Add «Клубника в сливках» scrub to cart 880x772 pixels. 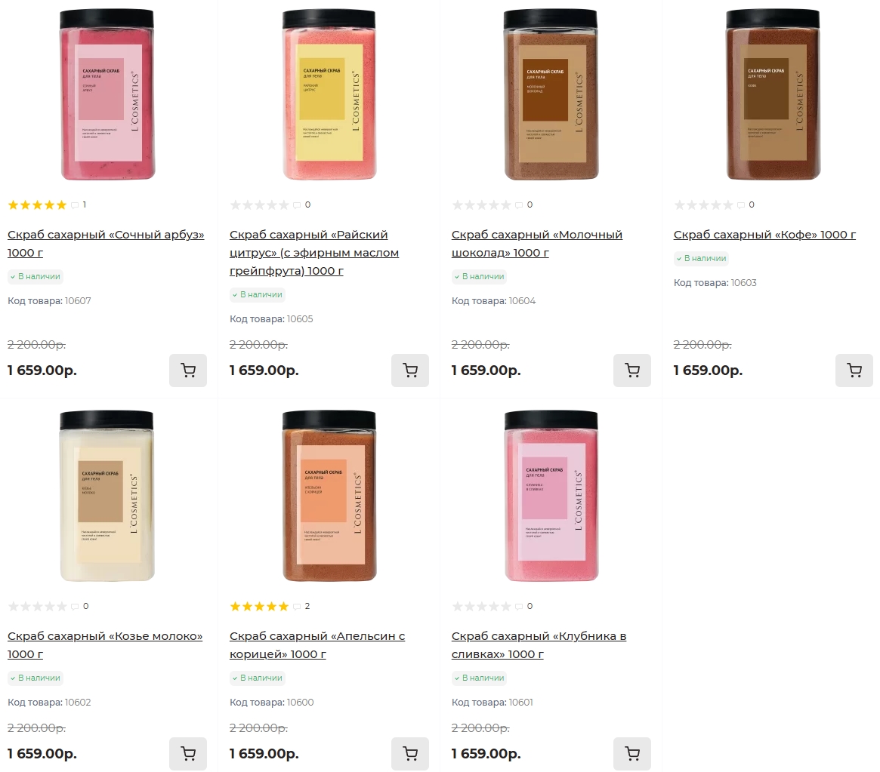(x=632, y=754)
